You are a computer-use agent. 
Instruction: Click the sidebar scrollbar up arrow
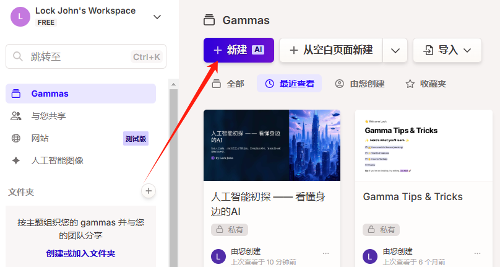click(x=173, y=85)
